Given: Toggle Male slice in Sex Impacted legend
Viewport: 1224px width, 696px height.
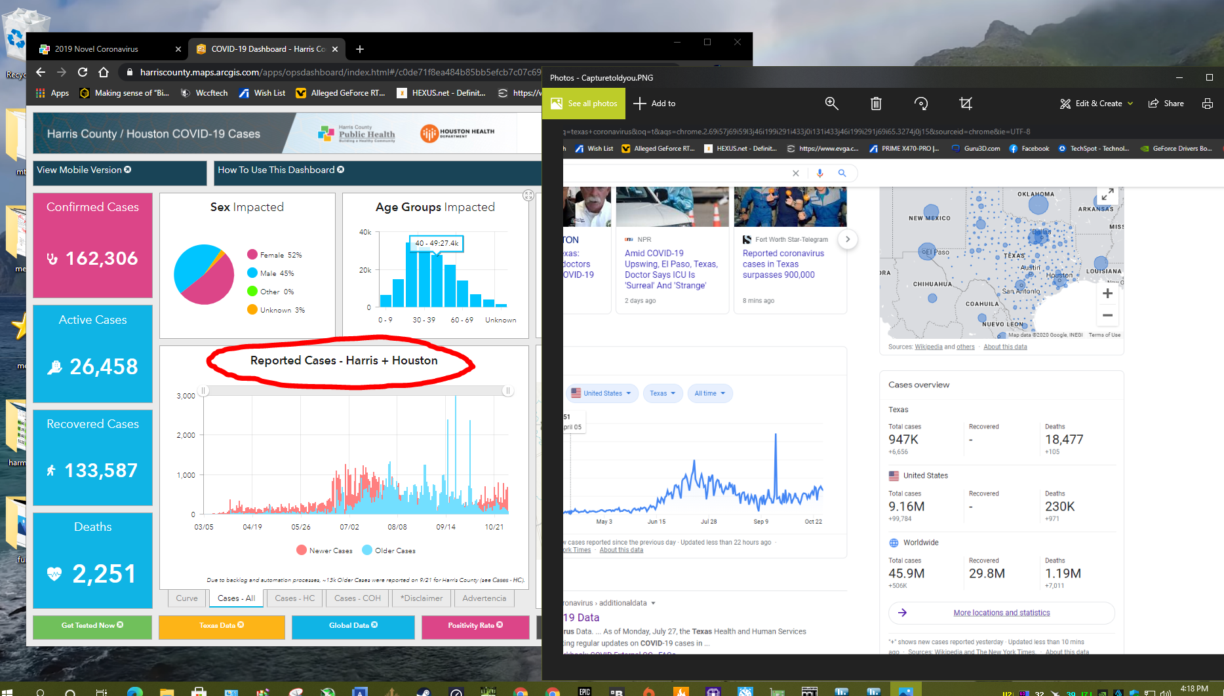Looking at the screenshot, I should [x=271, y=273].
